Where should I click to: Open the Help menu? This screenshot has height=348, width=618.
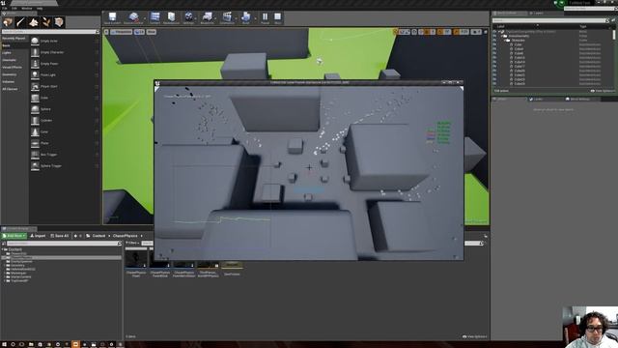tap(40, 9)
